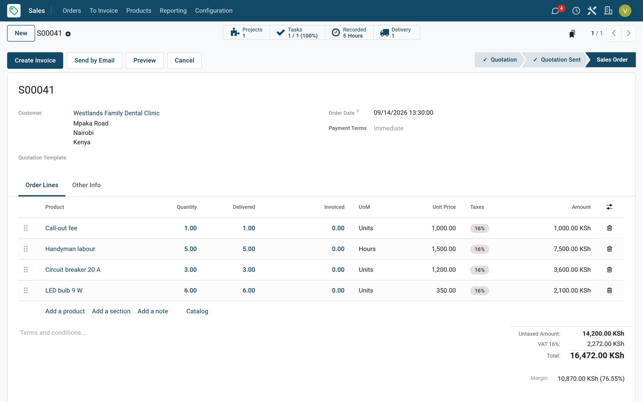Select the Order Lines tab
643x402 pixels.
click(42, 185)
